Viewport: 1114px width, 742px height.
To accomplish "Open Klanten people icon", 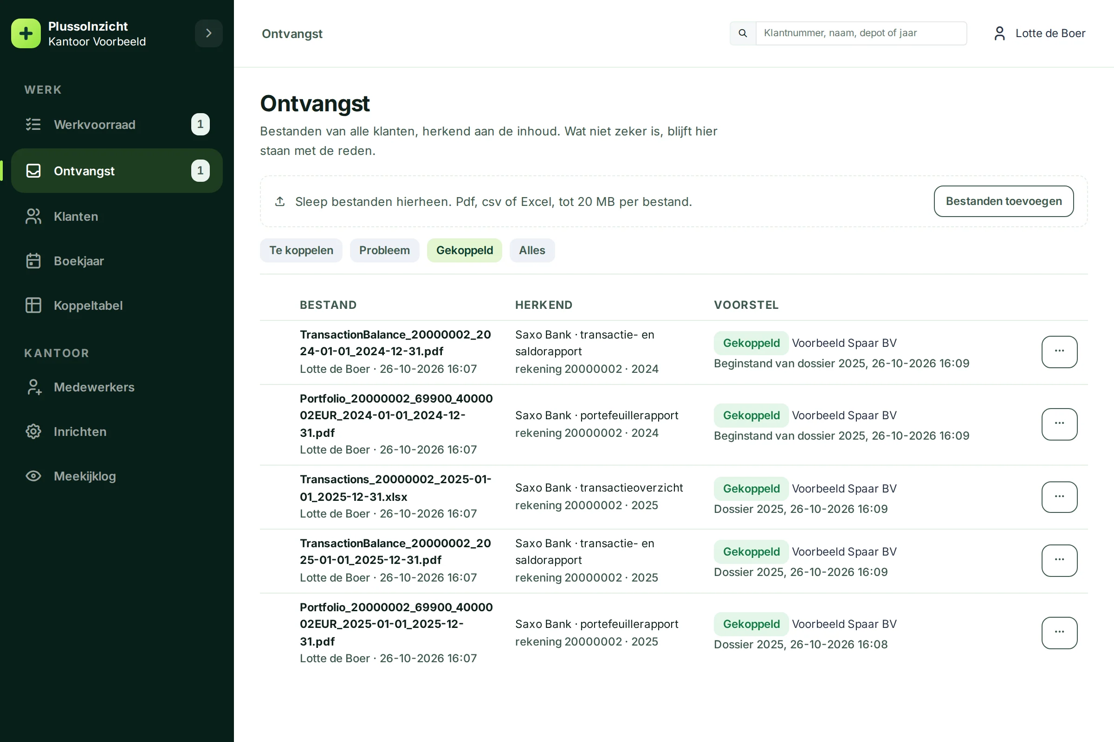I will pos(33,216).
